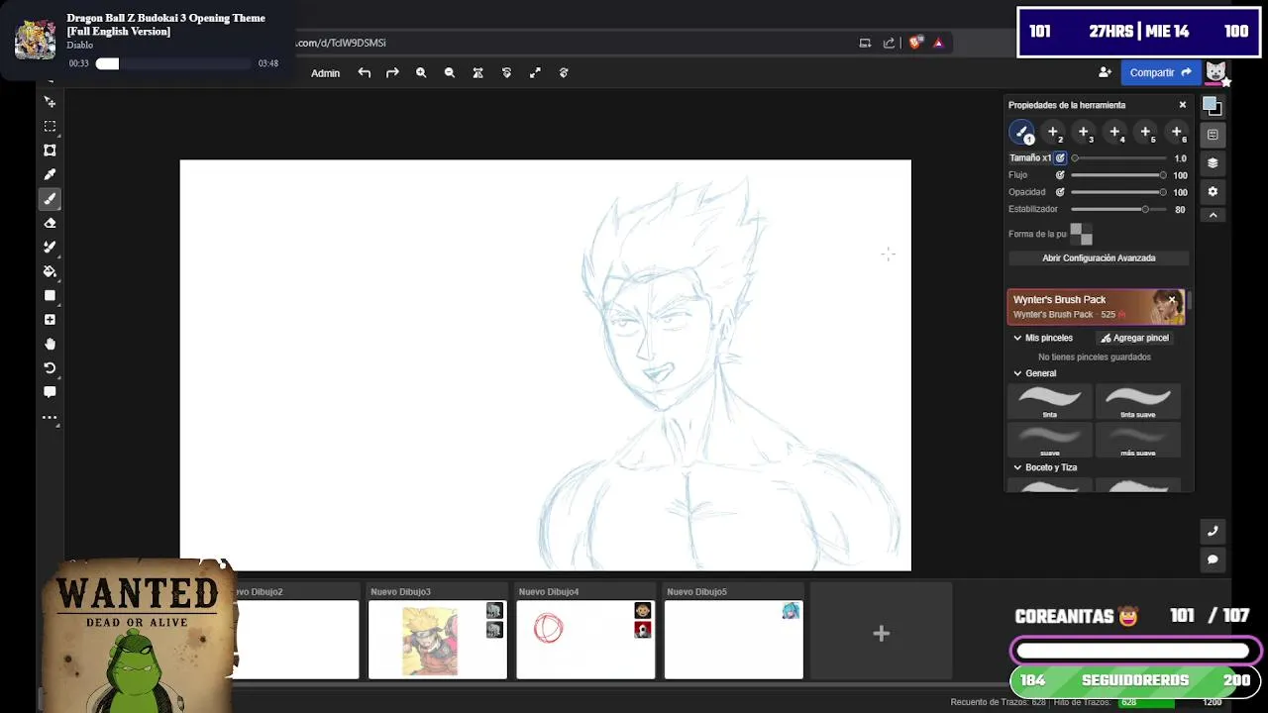The height and width of the screenshot is (713, 1268).
Task: Click the brush tip shape preview
Action: tap(1081, 234)
